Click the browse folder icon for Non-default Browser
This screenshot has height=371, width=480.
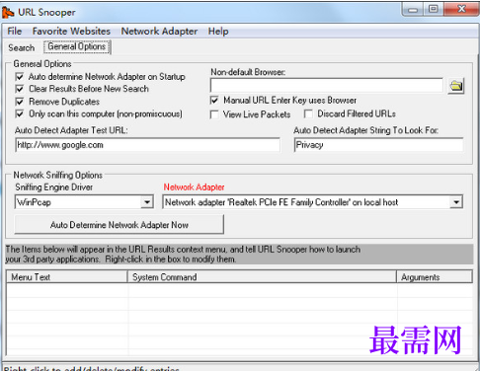pyautogui.click(x=456, y=86)
